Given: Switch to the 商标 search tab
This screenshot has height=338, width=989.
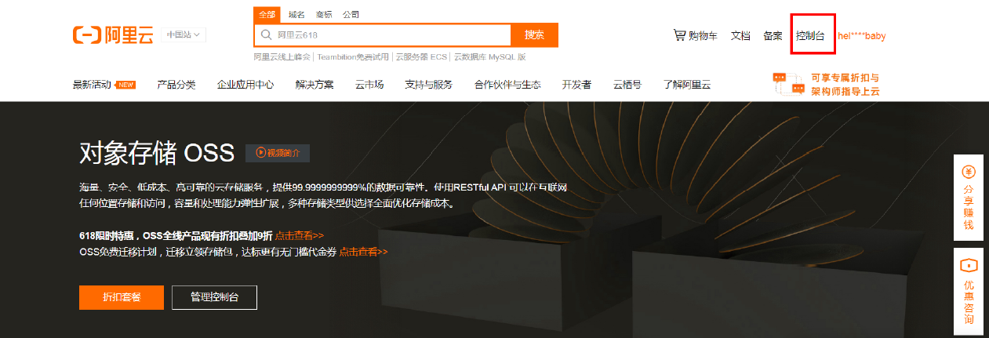Looking at the screenshot, I should [324, 15].
